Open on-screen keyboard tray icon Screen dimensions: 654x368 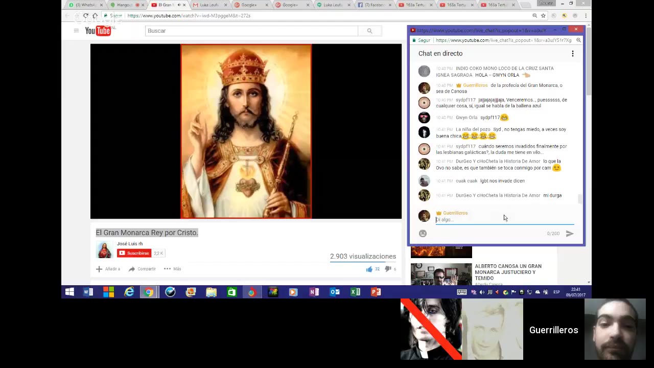[461, 292]
